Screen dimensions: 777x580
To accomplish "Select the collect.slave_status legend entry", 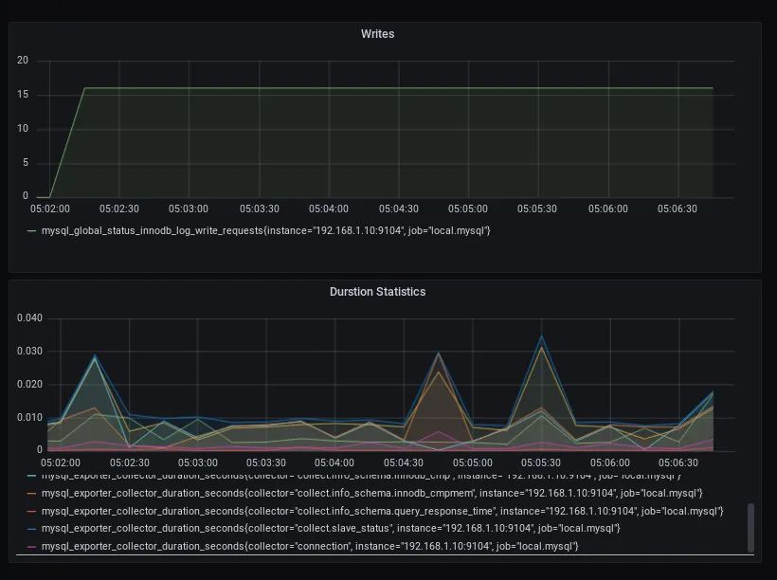I will (331, 529).
